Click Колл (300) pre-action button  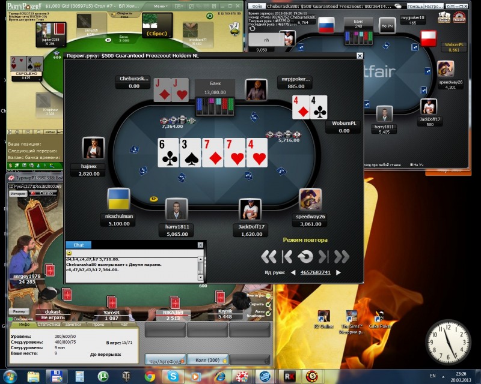(x=207, y=360)
